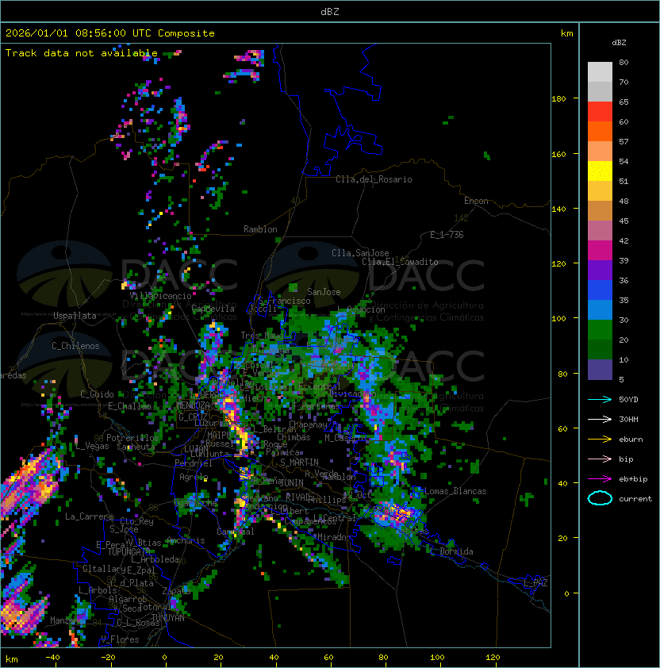Click the 'Potrerillos' map label

coord(132,437)
